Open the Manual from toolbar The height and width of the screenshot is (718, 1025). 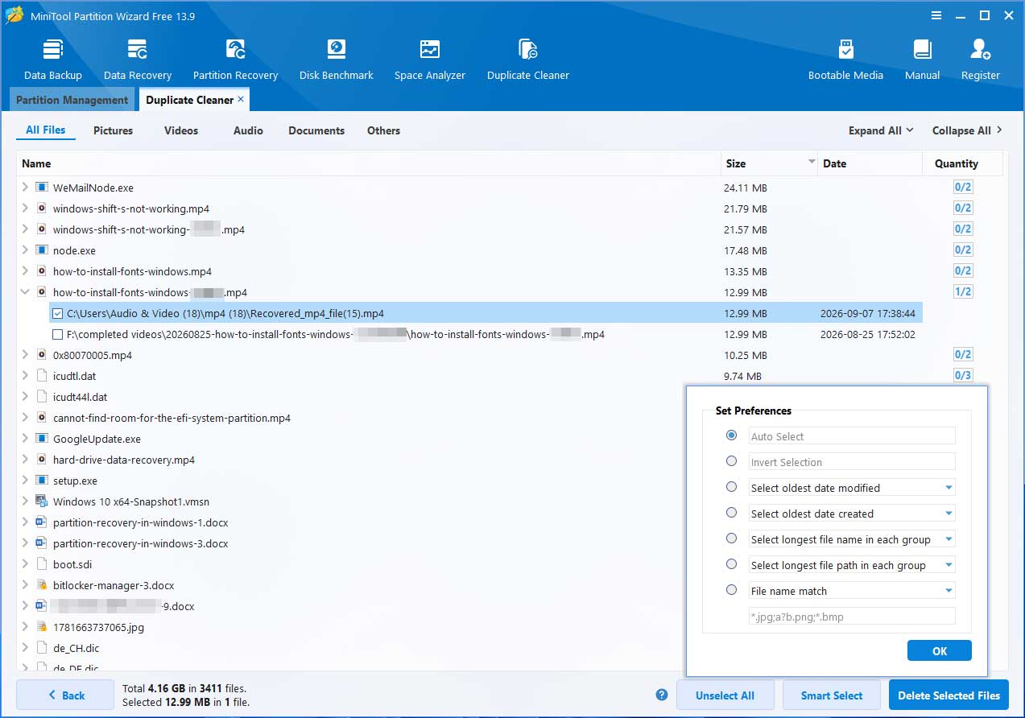point(922,59)
